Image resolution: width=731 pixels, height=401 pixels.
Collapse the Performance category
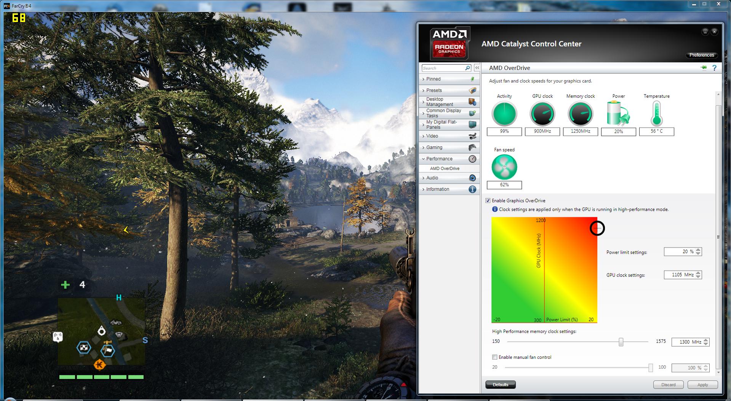[x=423, y=159]
